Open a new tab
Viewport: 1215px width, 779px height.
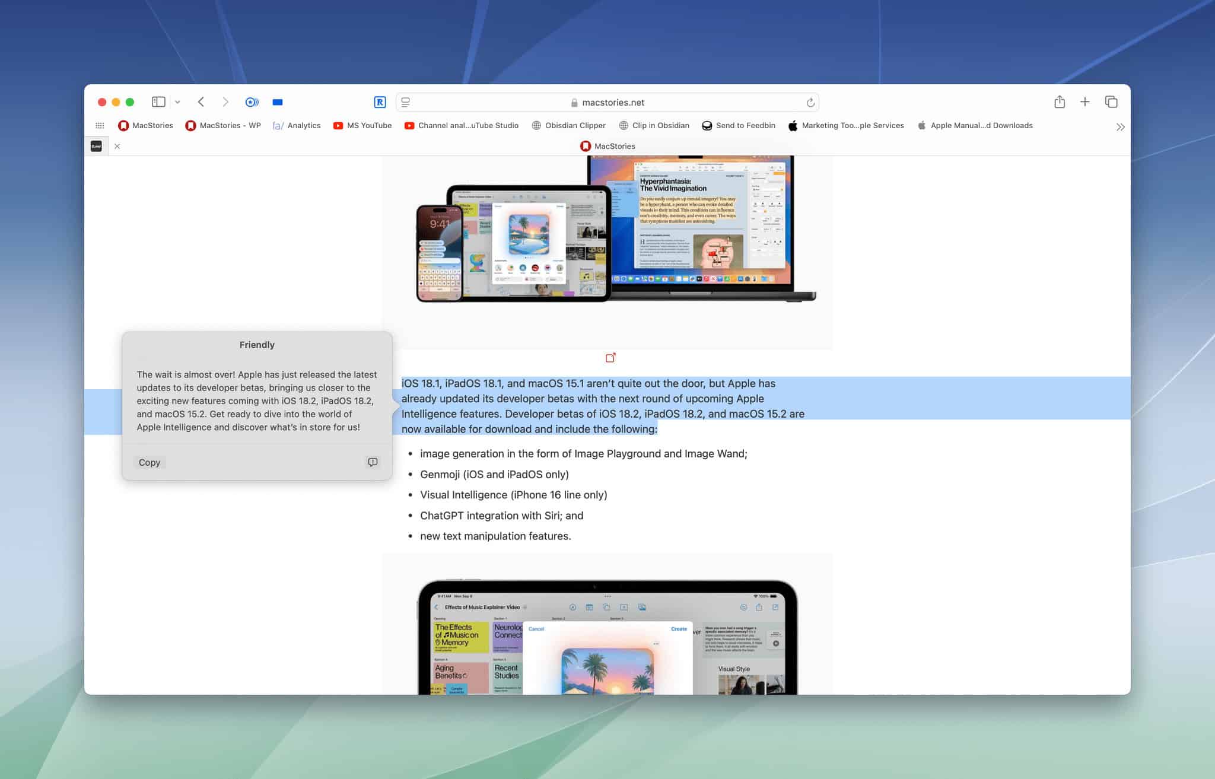point(1084,102)
